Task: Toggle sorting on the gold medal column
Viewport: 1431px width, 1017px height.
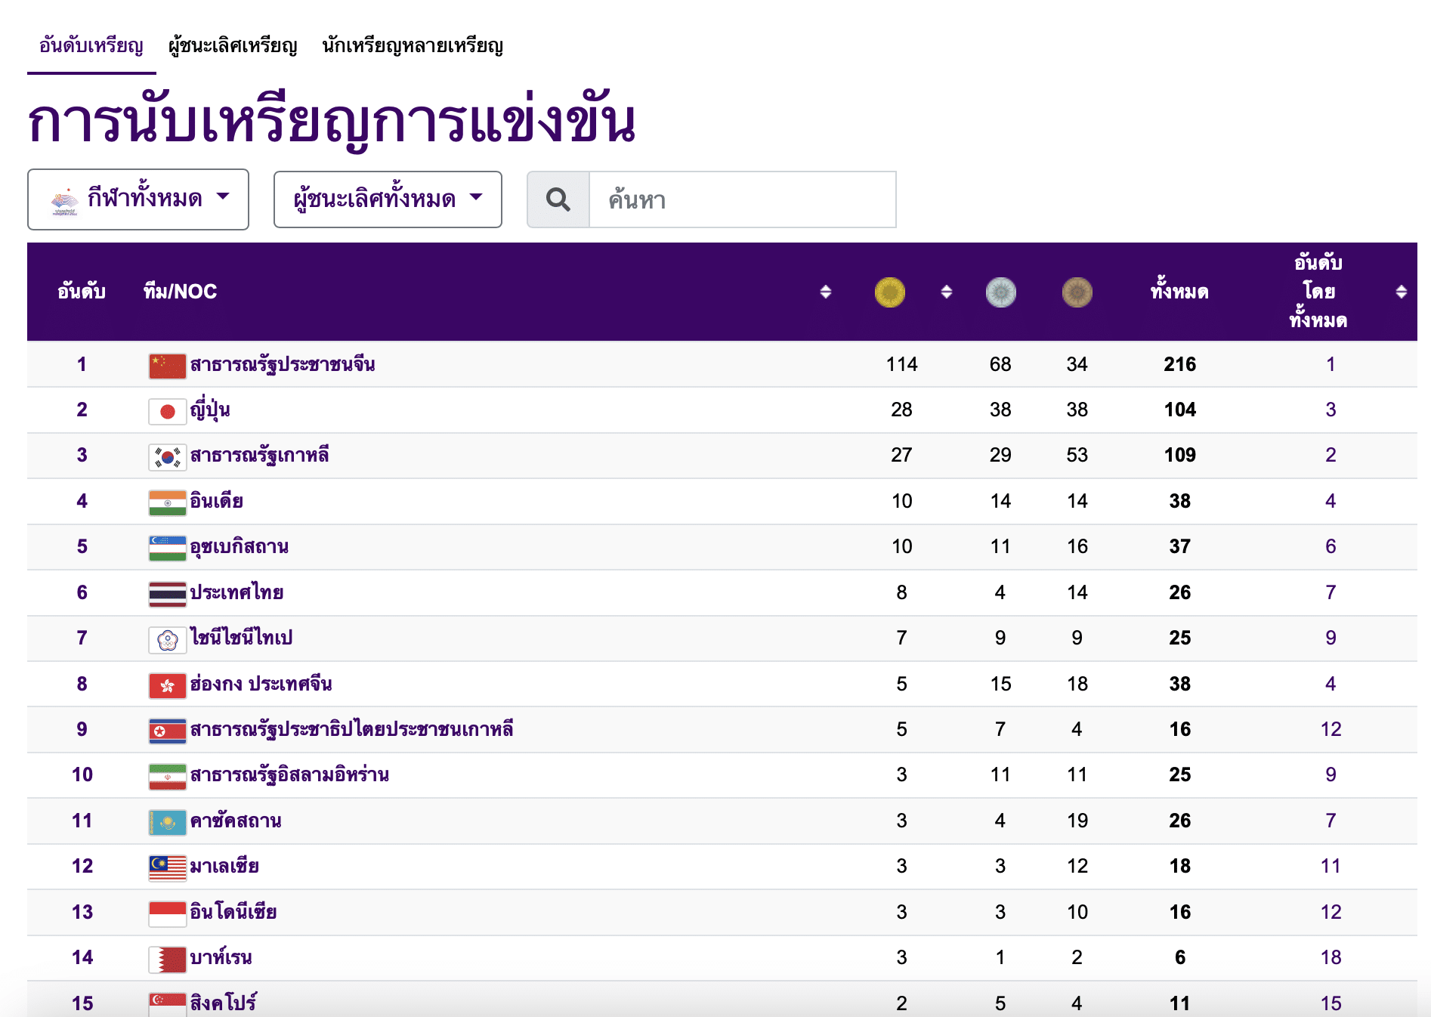Action: tap(946, 292)
